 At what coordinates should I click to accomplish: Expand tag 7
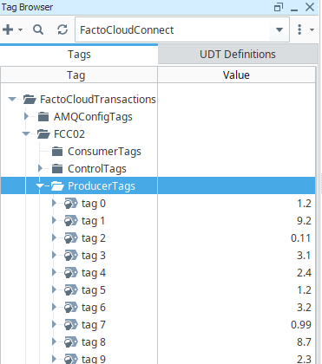pos(54,324)
